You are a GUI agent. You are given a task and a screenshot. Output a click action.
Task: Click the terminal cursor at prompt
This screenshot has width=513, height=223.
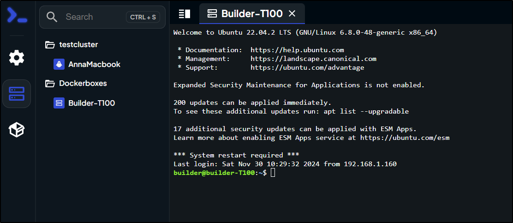point(273,173)
